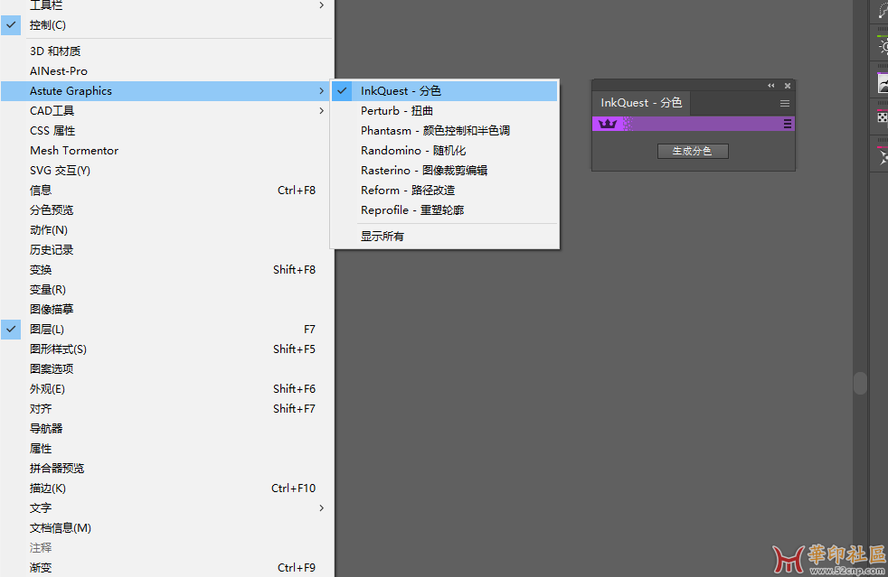Open the InkQuest panel flyout menu icon
Viewport: 888px width, 577px height.
(x=784, y=104)
